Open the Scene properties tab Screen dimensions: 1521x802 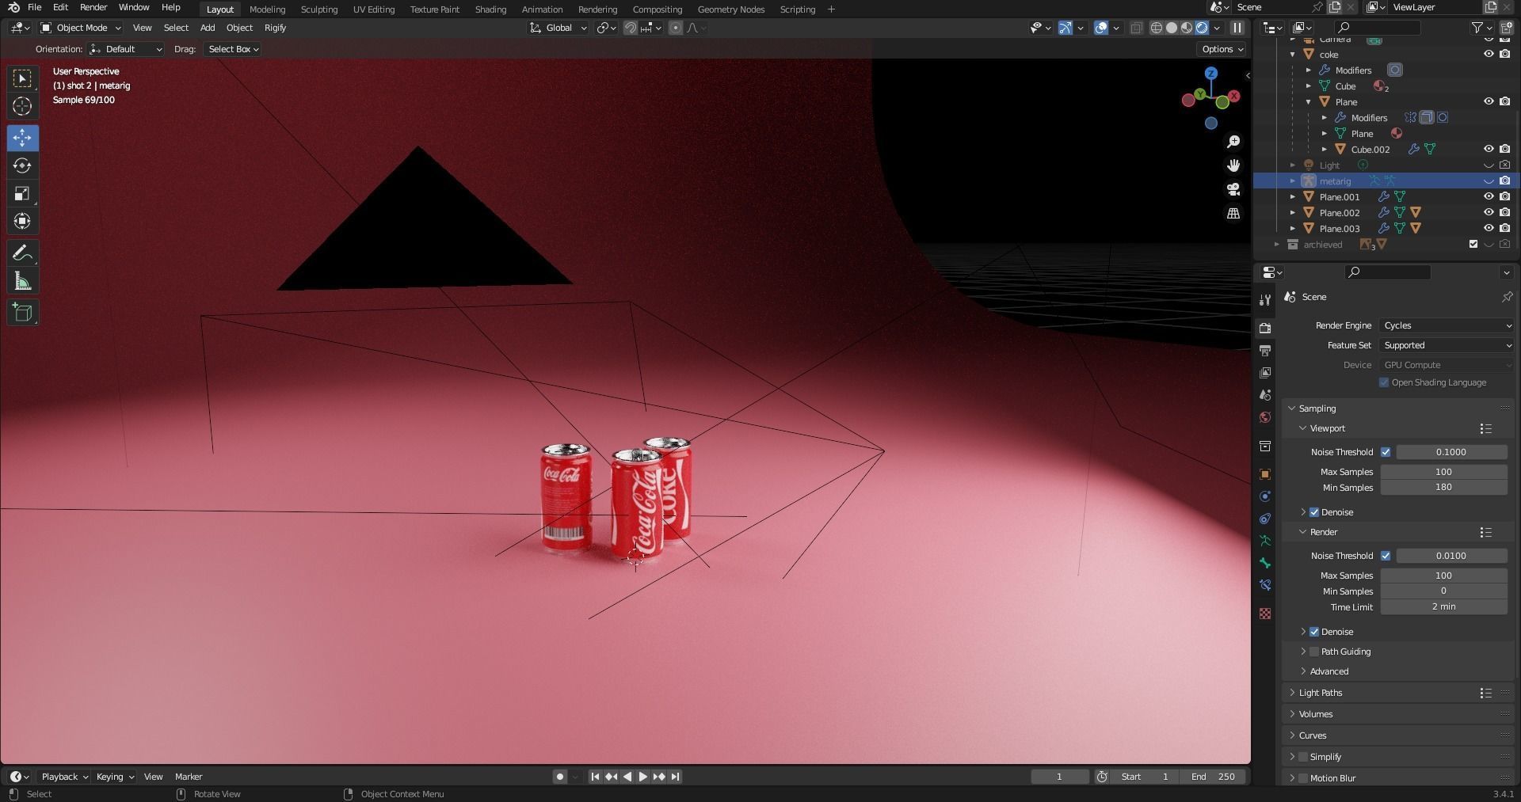point(1265,395)
